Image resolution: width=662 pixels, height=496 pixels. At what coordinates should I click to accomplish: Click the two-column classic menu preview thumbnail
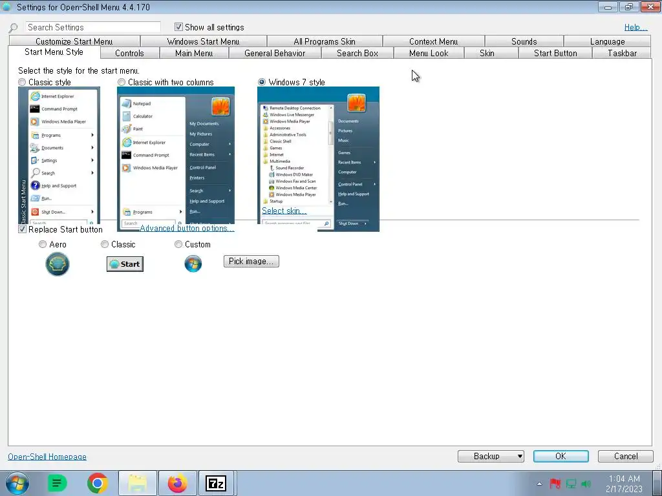(176, 159)
